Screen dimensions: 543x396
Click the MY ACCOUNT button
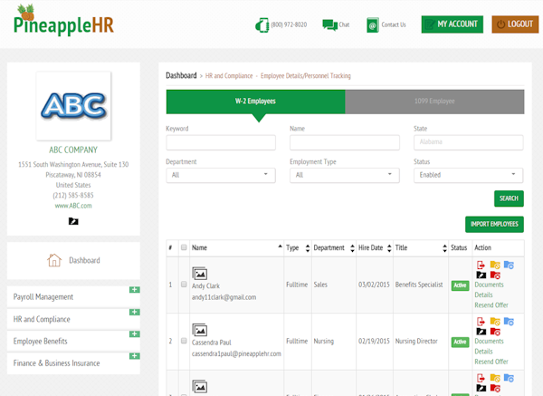pyautogui.click(x=452, y=24)
